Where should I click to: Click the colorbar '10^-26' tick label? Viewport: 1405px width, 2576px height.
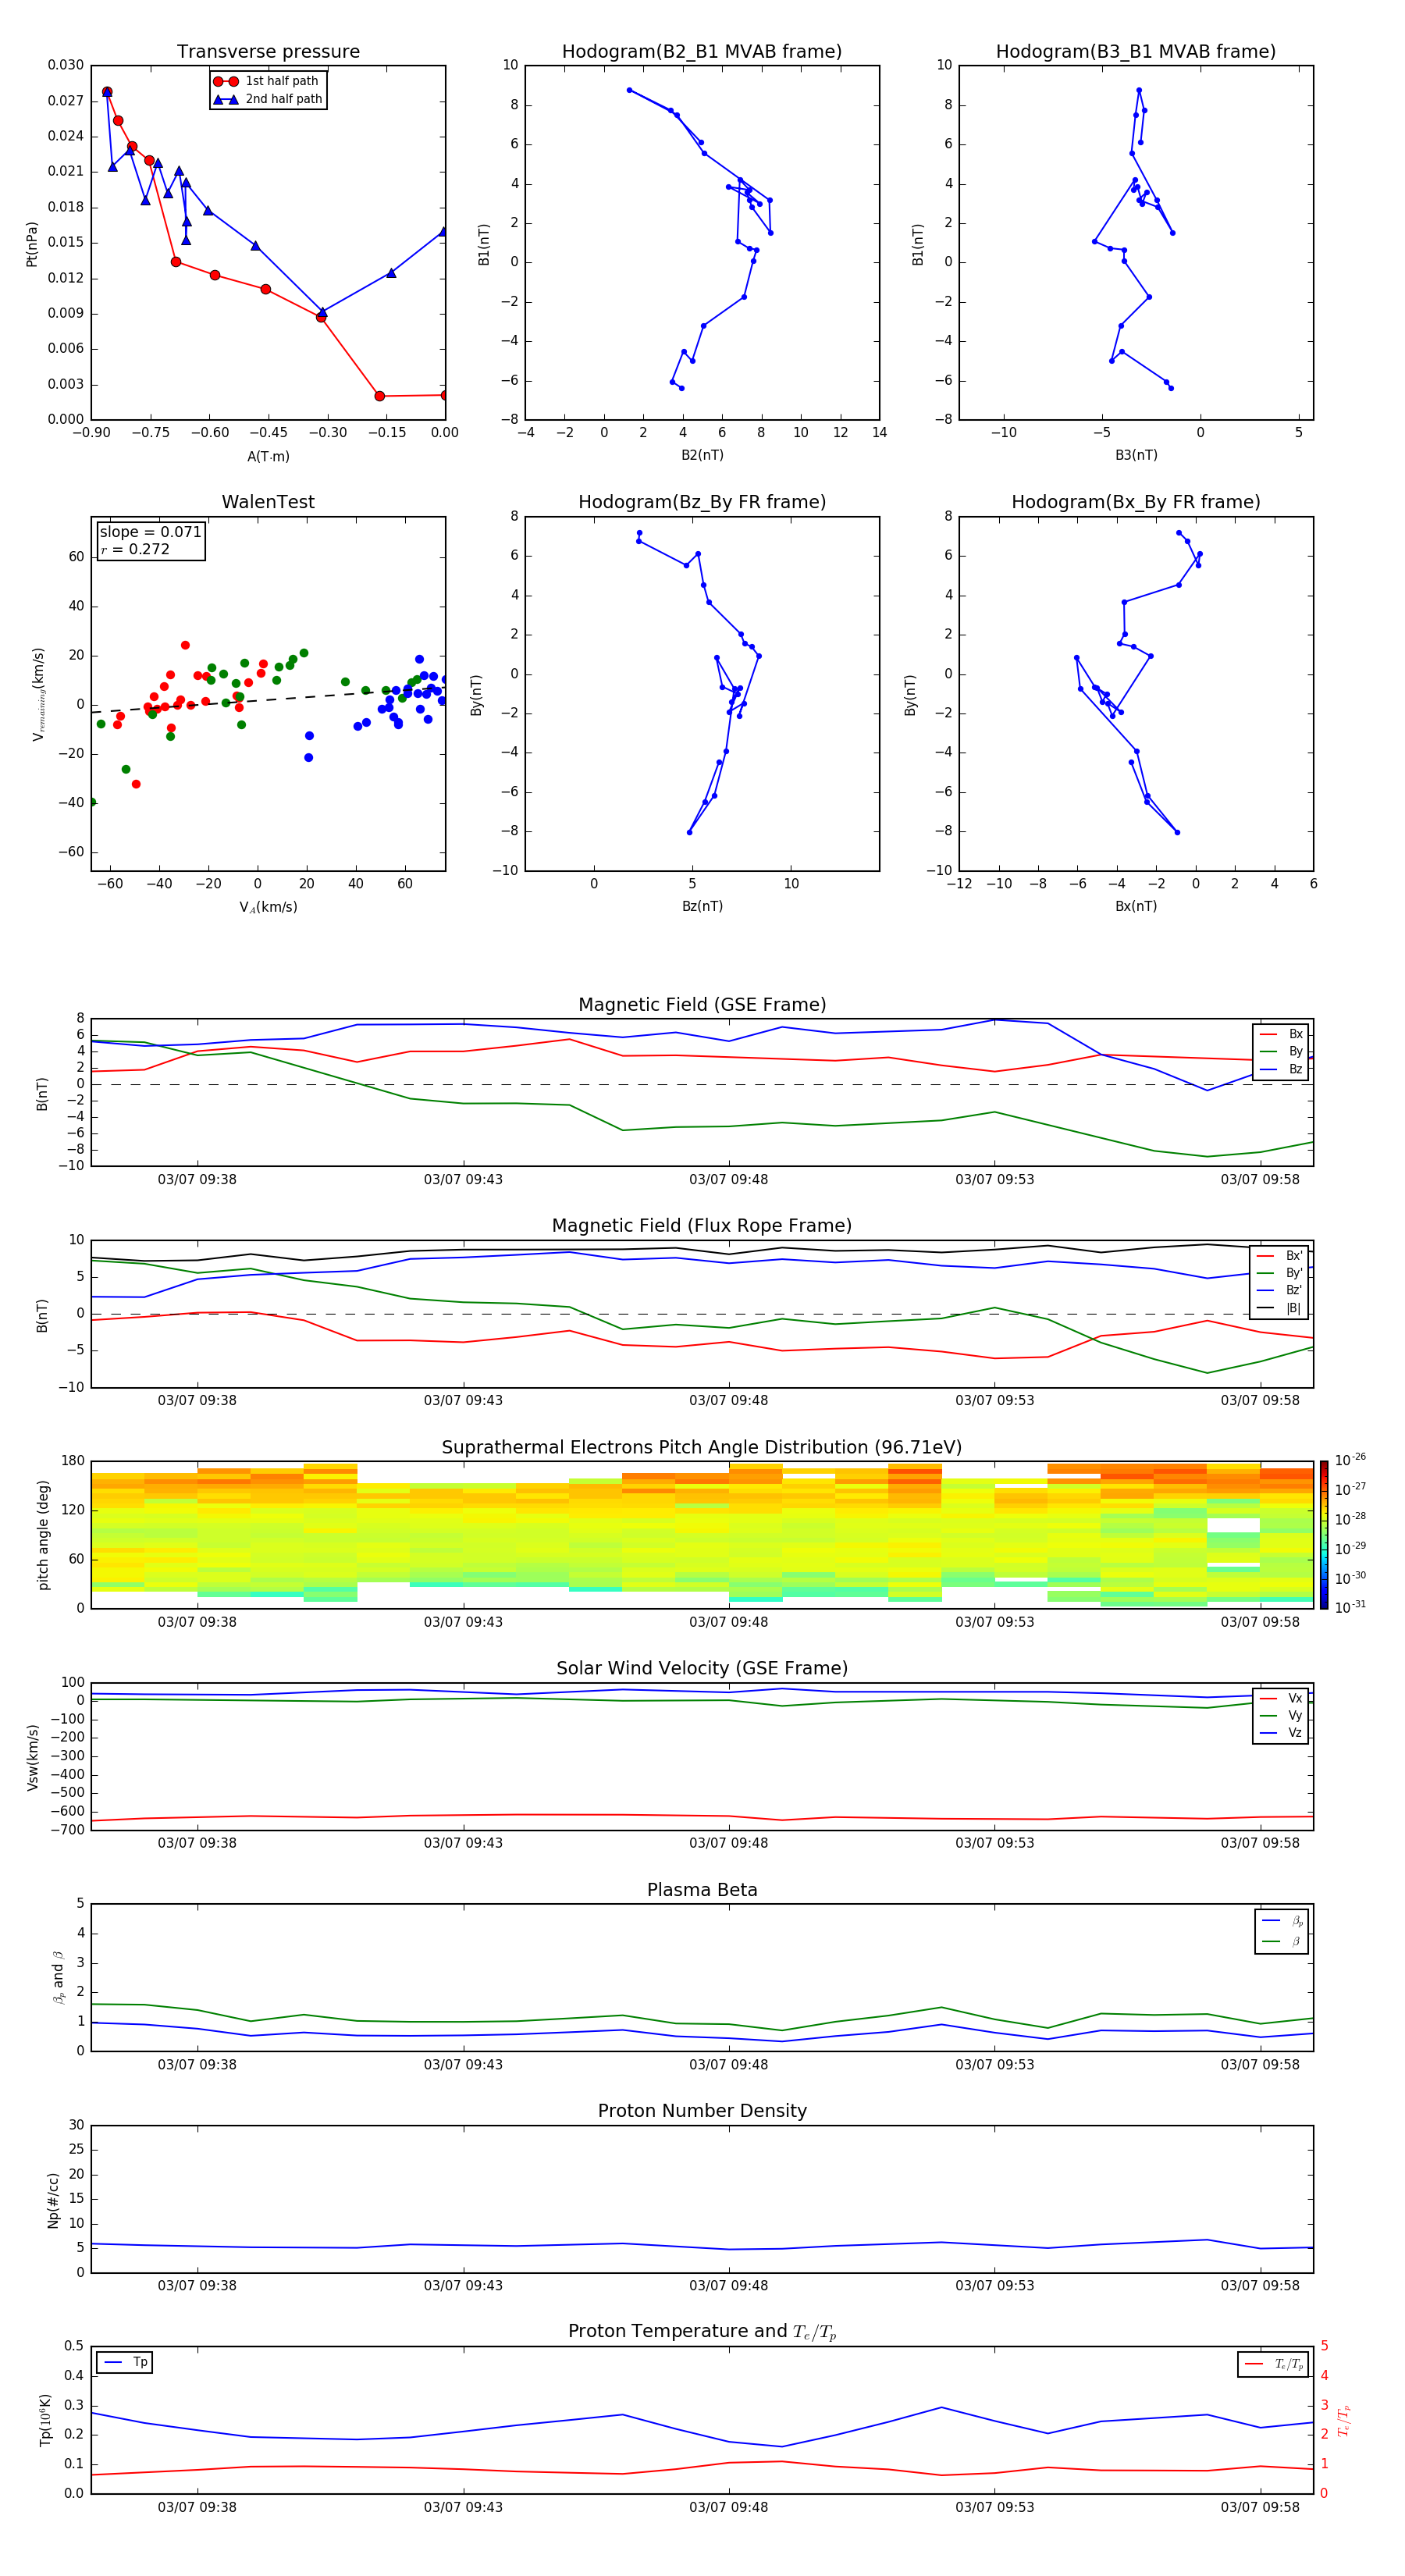point(1350,1460)
